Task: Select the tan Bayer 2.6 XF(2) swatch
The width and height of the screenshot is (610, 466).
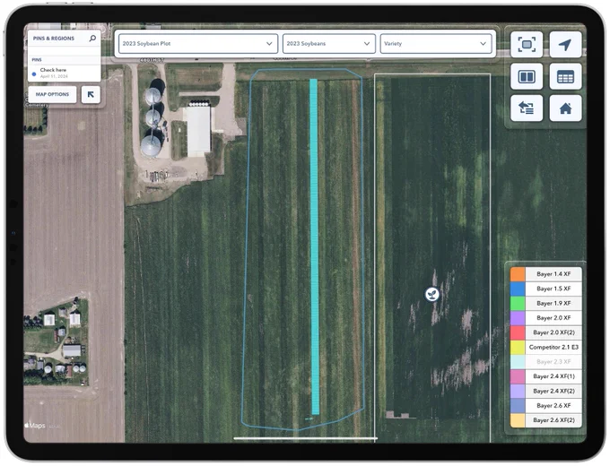Action: 518,420
